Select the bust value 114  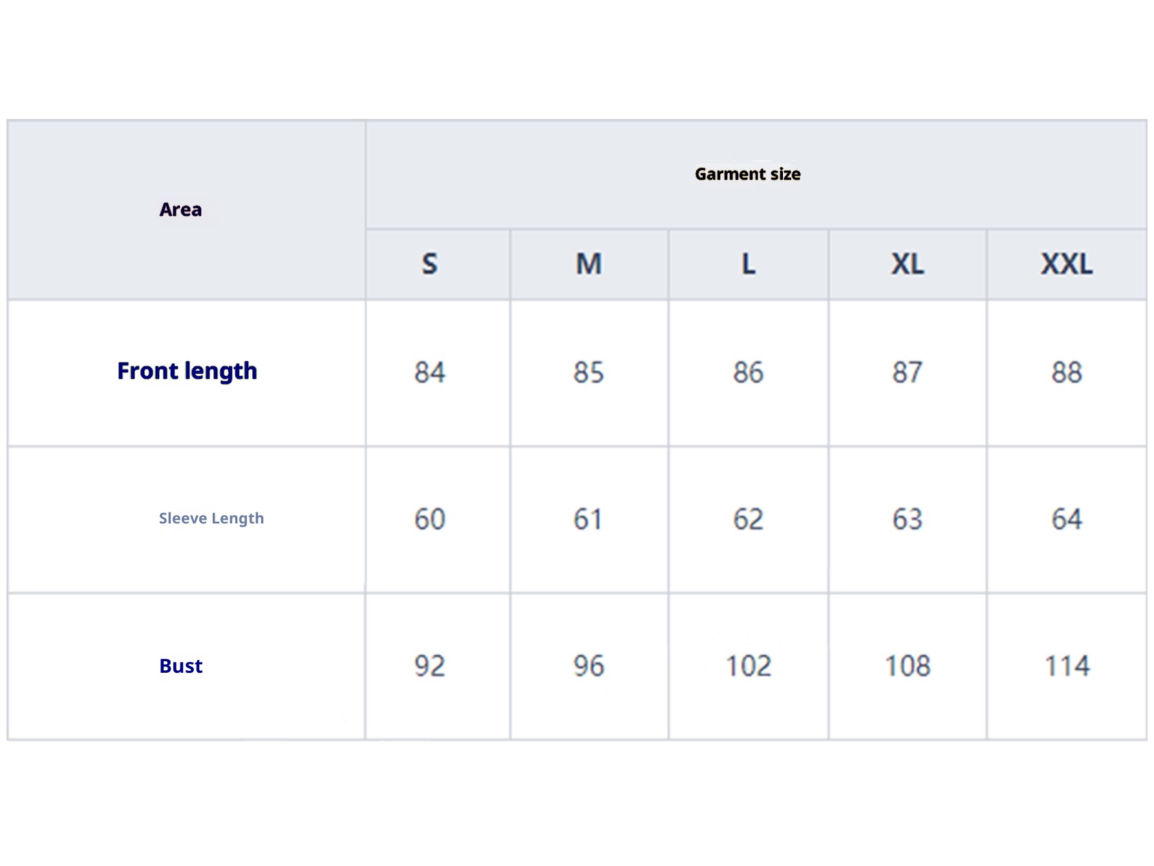click(x=1067, y=666)
